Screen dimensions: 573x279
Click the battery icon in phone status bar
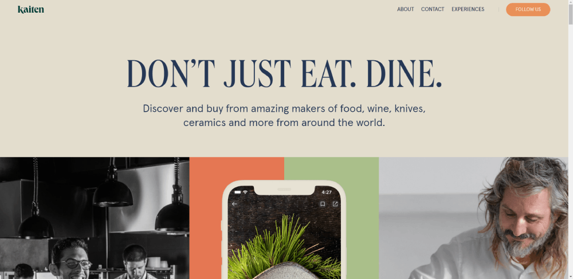pos(238,192)
